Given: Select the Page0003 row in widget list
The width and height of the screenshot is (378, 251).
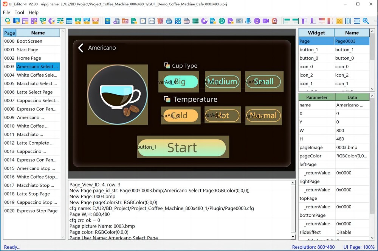Looking at the screenshot, I should [334, 41].
